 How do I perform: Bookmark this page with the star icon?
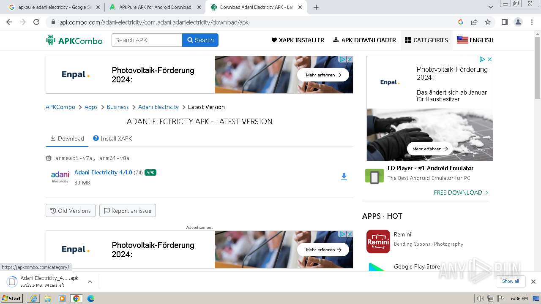[488, 22]
